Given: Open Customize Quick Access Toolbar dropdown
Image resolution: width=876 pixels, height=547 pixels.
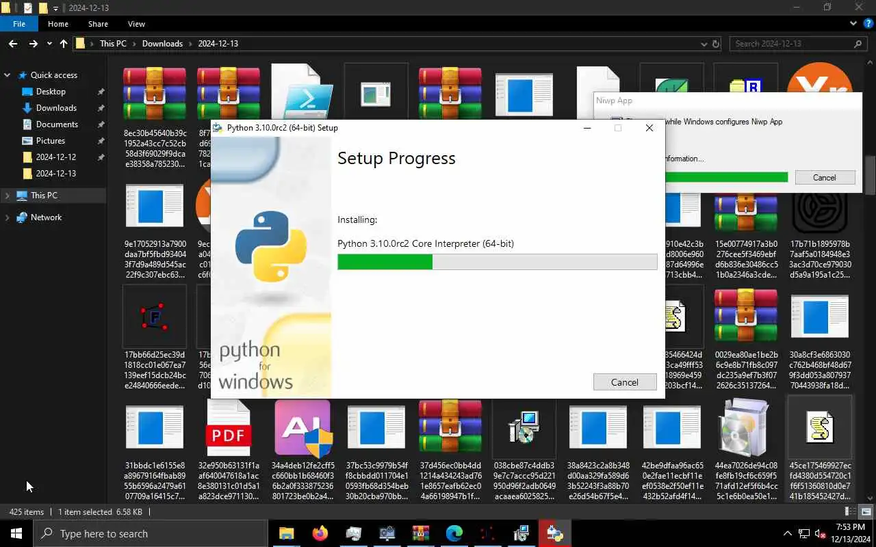Looking at the screenshot, I should pyautogui.click(x=56, y=8).
